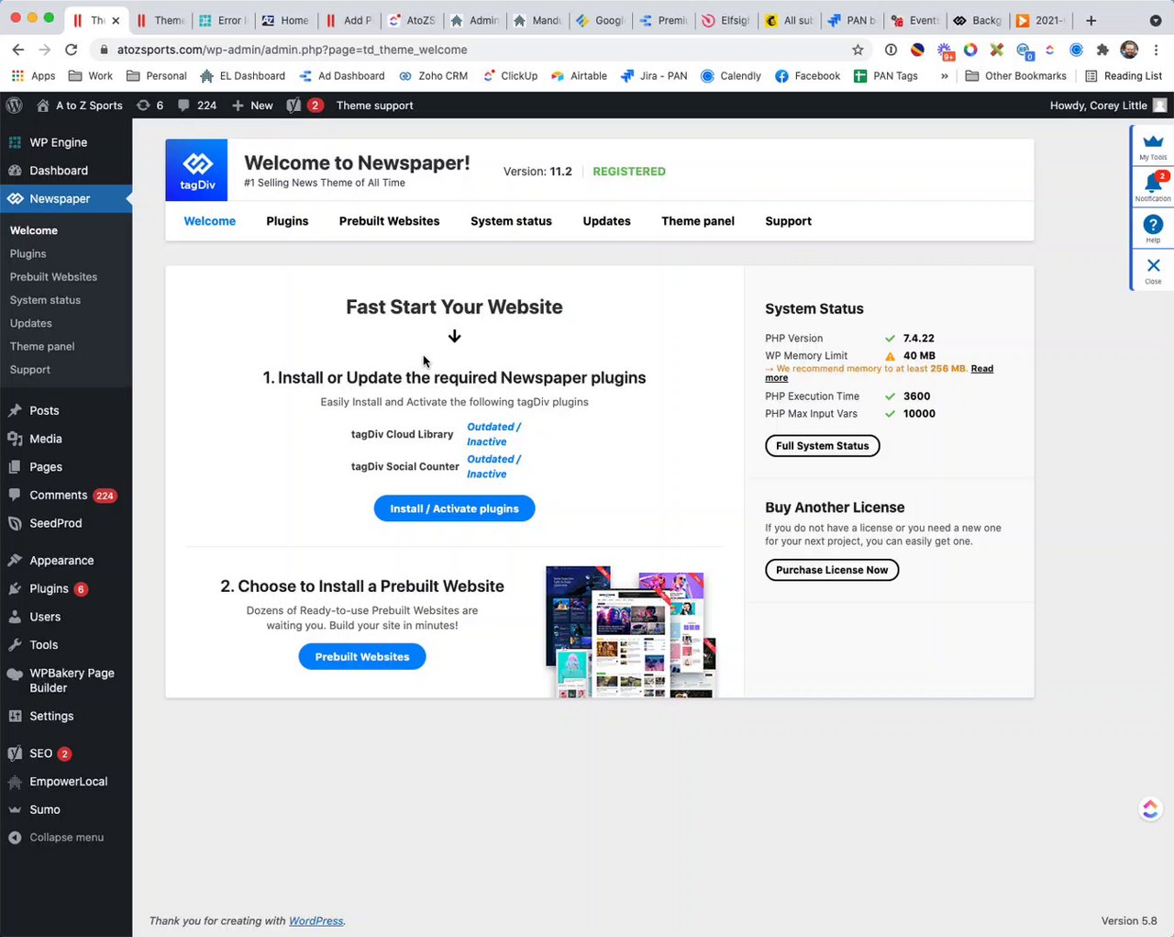Open the Work bookmarks folder

[91, 76]
